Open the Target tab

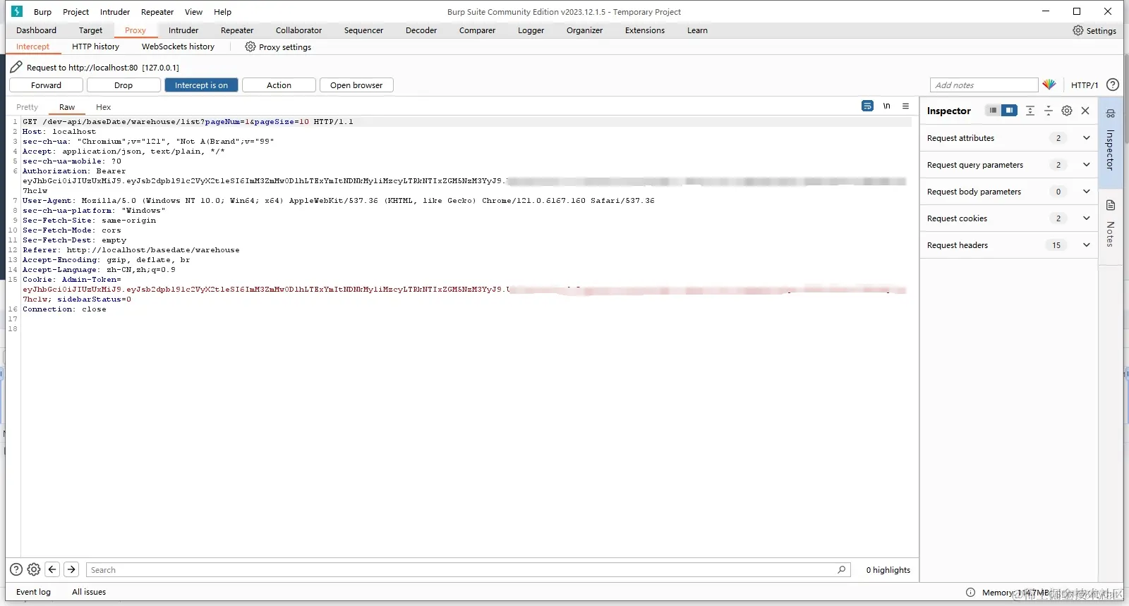90,30
